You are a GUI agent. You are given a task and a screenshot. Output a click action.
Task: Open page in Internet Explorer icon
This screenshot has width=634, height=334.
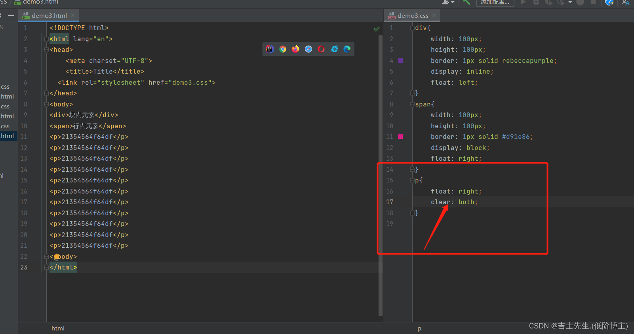coord(334,49)
